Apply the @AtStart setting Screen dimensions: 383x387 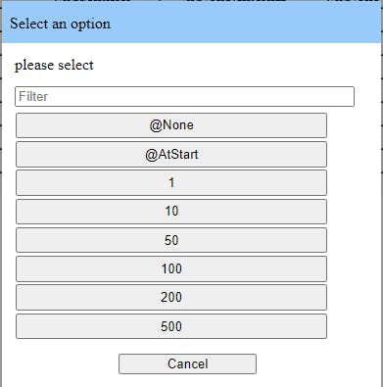[171, 154]
